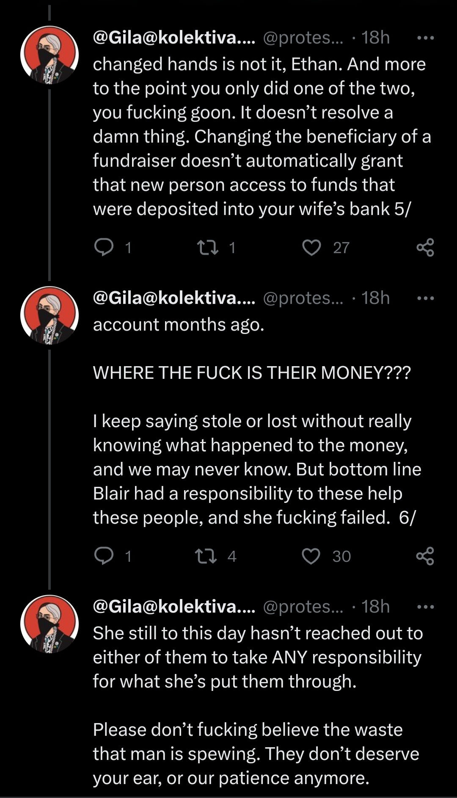Open the first tweet's profile avatar
This screenshot has height=798, width=457.
point(50,55)
